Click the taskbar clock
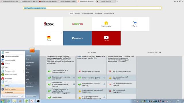Screen dimensions: 184x103 coord(178,101)
